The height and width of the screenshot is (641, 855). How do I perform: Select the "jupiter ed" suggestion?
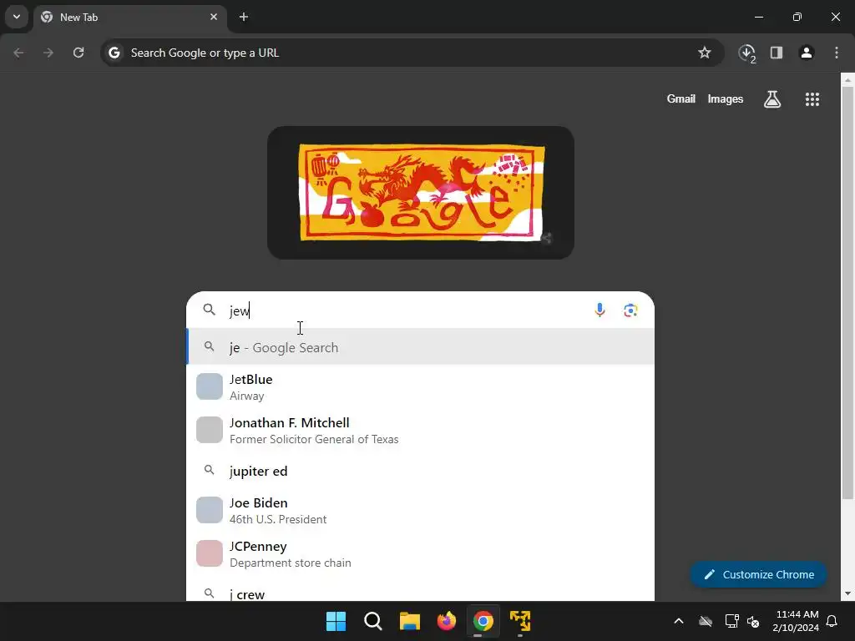coord(421,471)
